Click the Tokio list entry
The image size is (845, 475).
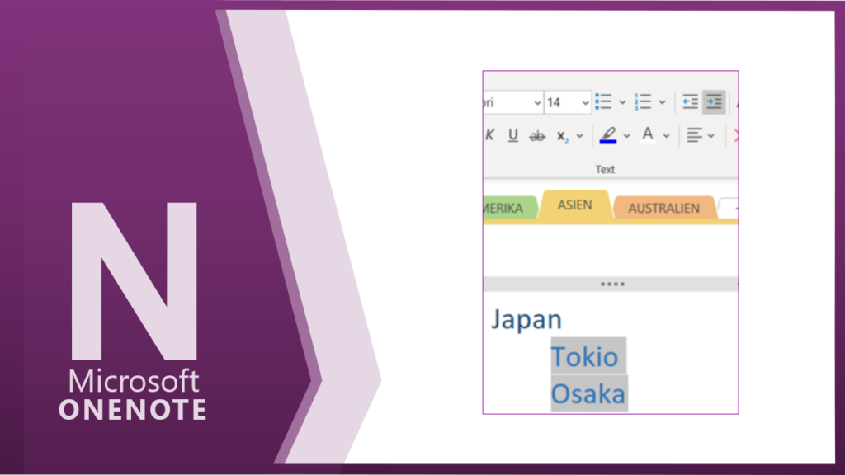pyautogui.click(x=584, y=357)
